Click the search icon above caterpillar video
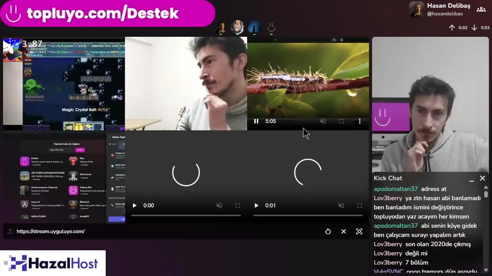This screenshot has width=492, height=276. [x=334, y=40]
